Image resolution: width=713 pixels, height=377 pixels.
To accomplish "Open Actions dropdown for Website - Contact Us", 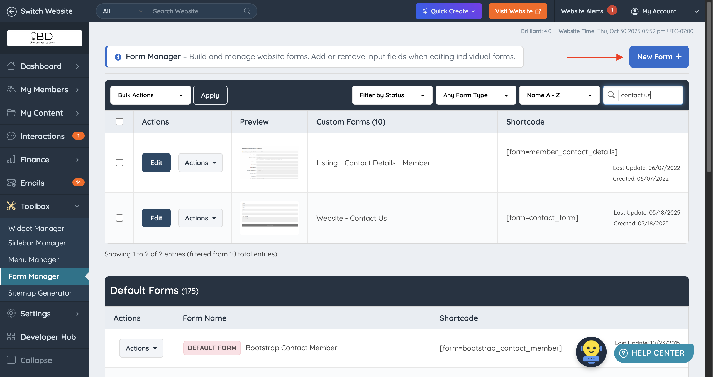I will click(200, 218).
